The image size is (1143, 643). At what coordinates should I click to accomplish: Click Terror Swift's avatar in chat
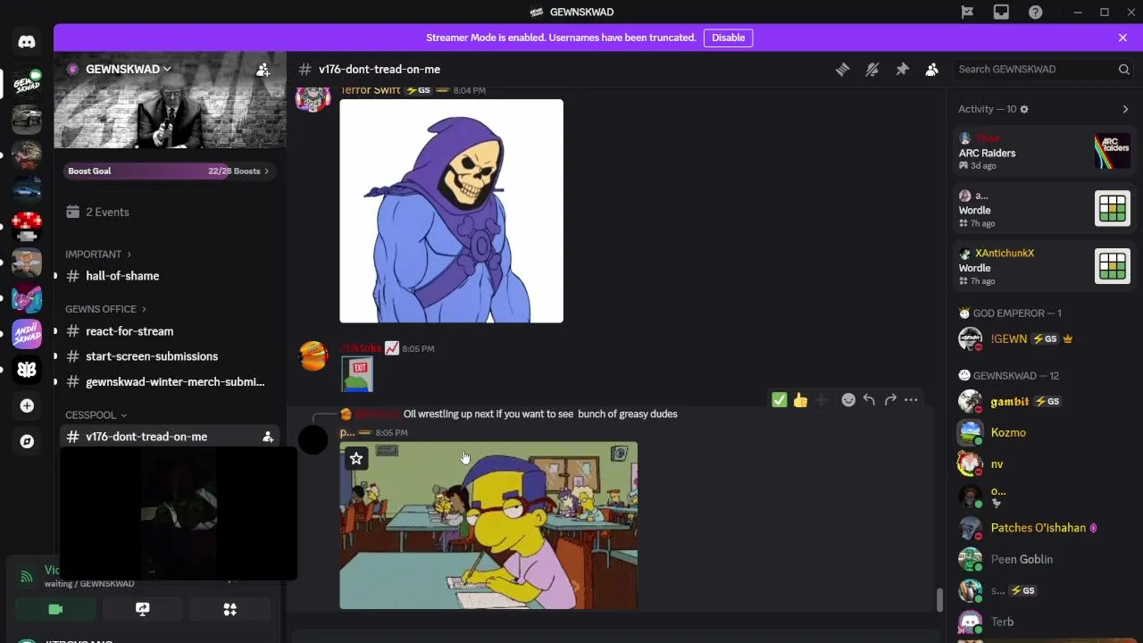313,96
